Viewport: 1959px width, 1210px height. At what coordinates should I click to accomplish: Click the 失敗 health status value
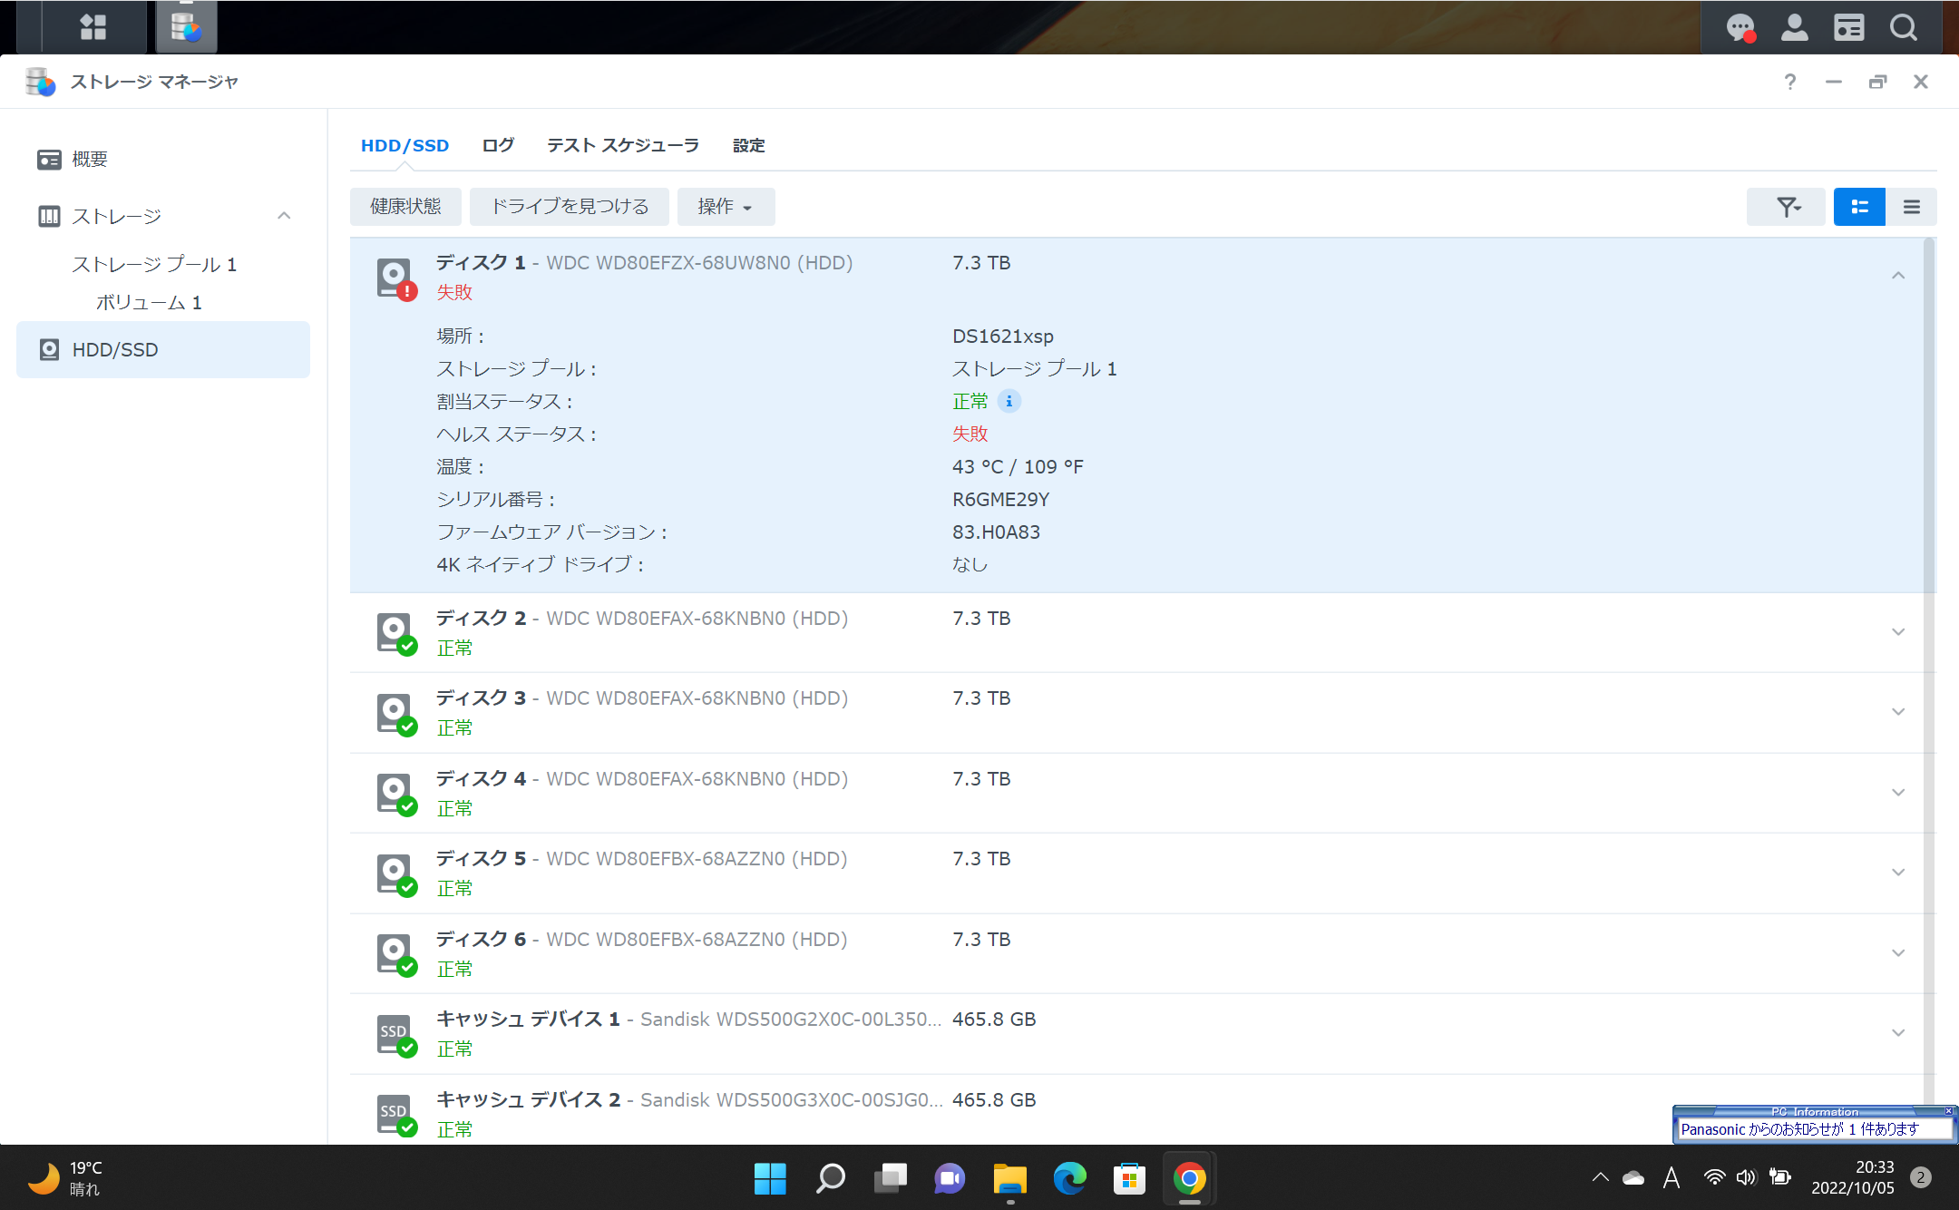click(970, 434)
